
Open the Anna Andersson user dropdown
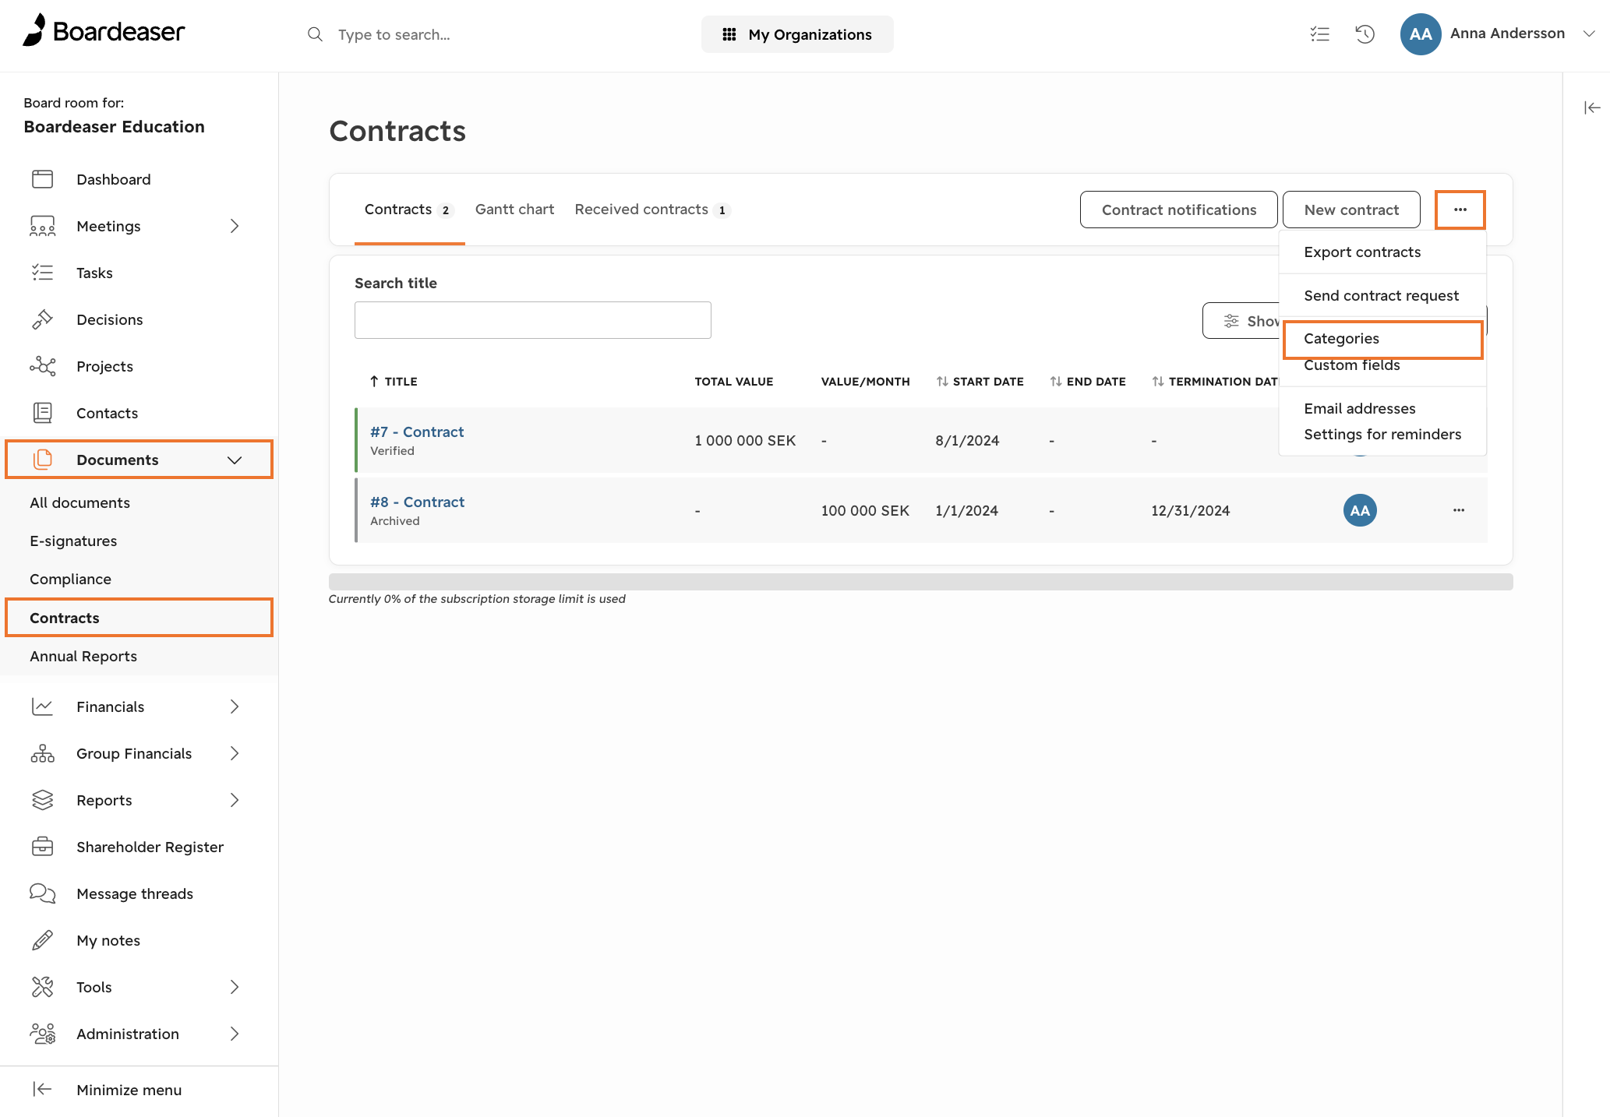click(x=1589, y=33)
